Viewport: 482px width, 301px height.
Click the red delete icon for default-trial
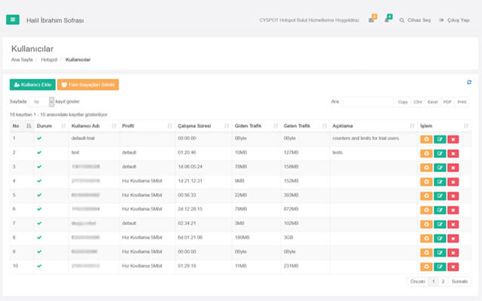click(453, 139)
